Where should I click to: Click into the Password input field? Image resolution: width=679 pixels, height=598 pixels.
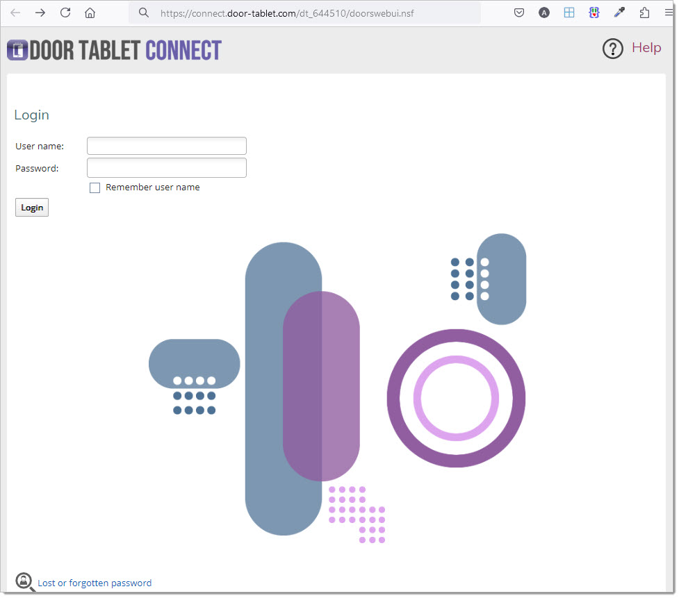tap(167, 168)
